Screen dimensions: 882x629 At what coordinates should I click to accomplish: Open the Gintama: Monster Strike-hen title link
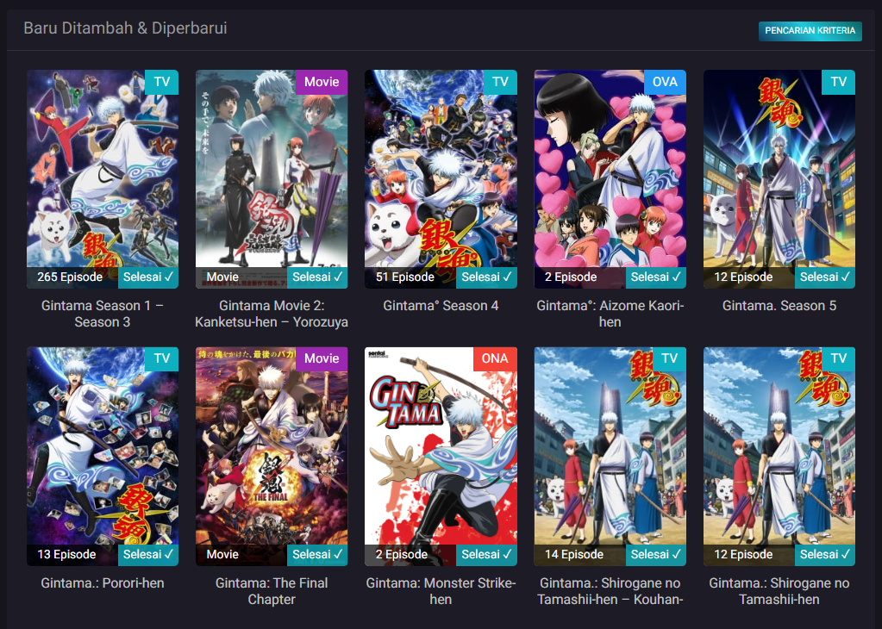(440, 591)
